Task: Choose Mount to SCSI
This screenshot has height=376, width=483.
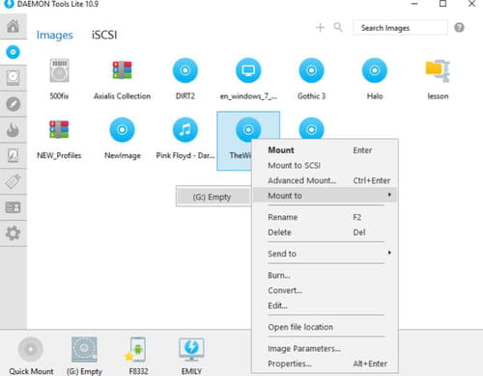Action: [x=325, y=165]
